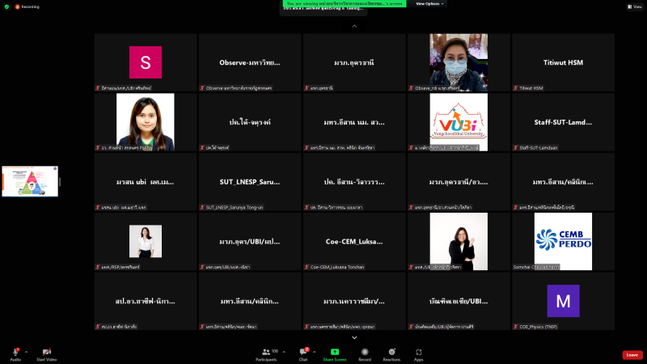Open the Chat panel
The width and height of the screenshot is (647, 364).
coord(303,353)
